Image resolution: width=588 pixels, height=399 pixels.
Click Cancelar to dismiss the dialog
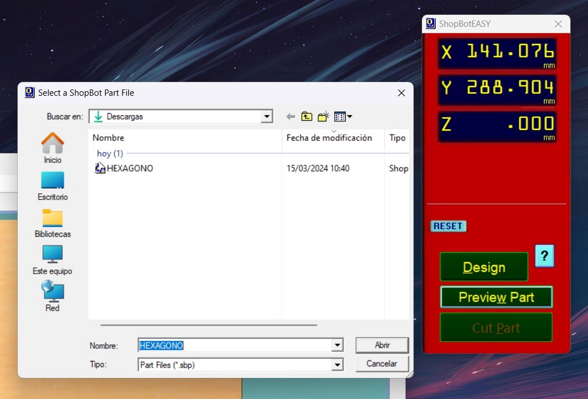pyautogui.click(x=382, y=364)
